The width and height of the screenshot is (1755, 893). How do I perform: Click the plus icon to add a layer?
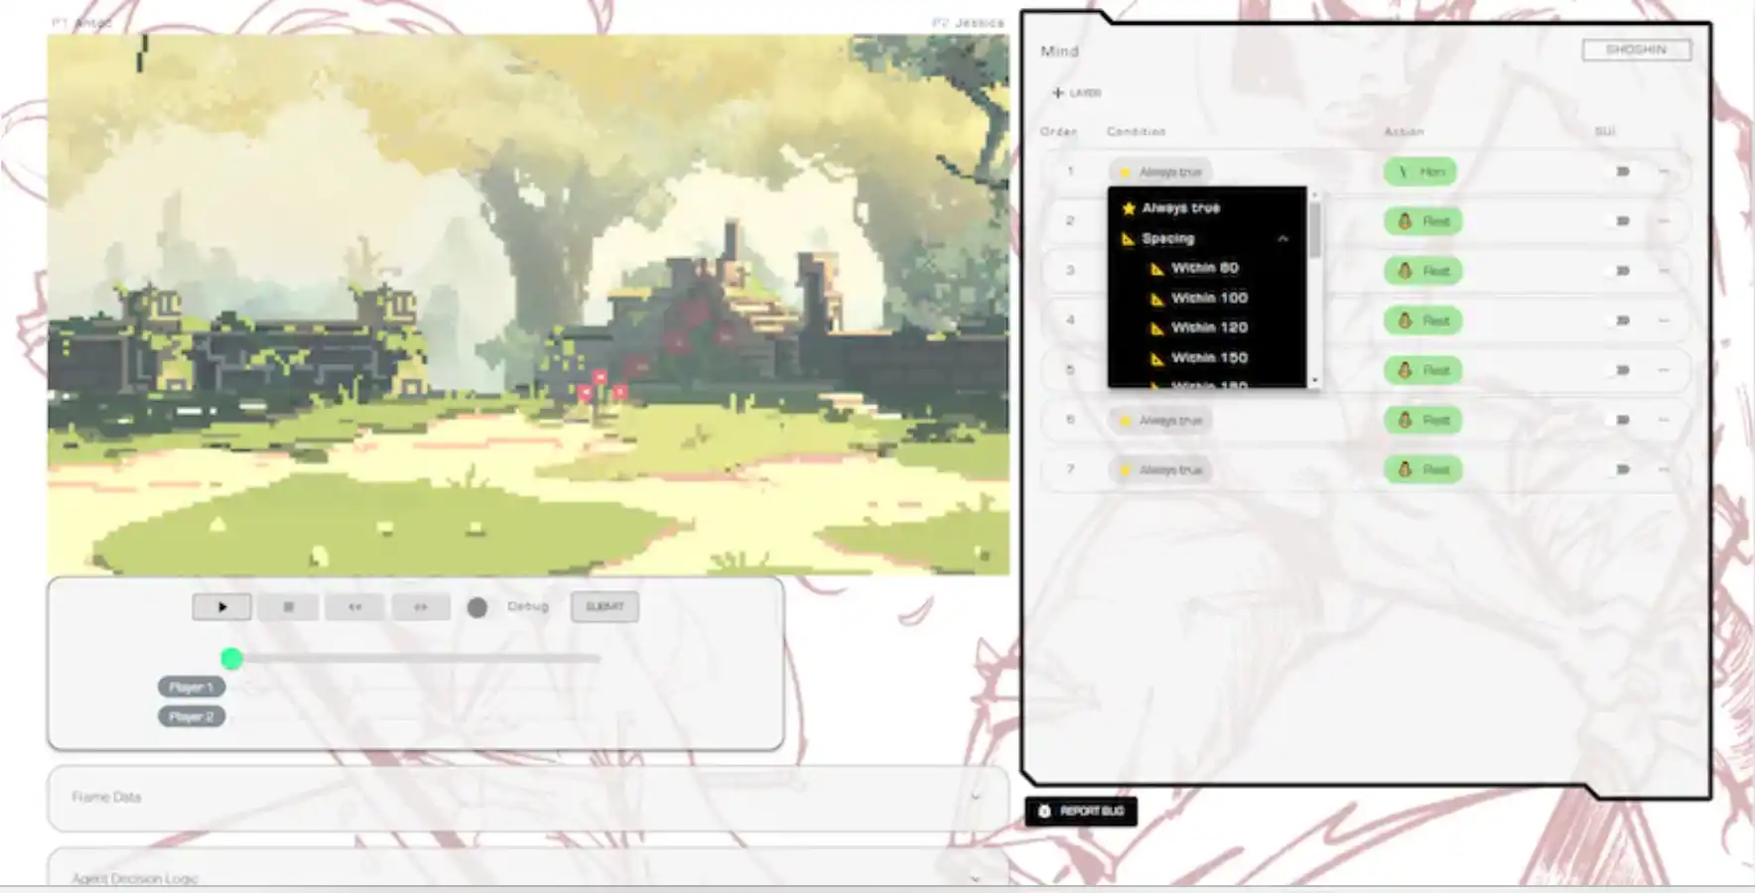tap(1058, 92)
